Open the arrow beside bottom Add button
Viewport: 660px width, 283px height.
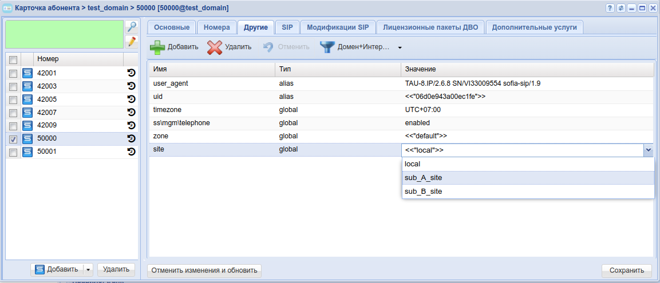(x=88, y=270)
